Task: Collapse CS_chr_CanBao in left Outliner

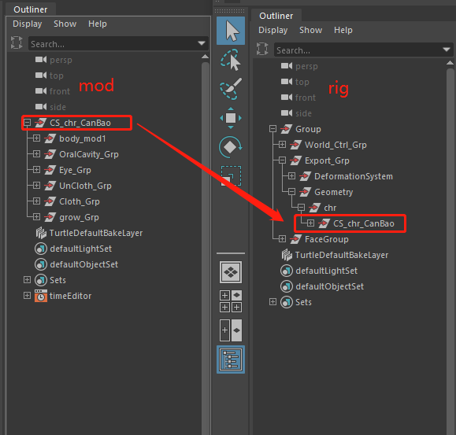Action: pyautogui.click(x=27, y=123)
